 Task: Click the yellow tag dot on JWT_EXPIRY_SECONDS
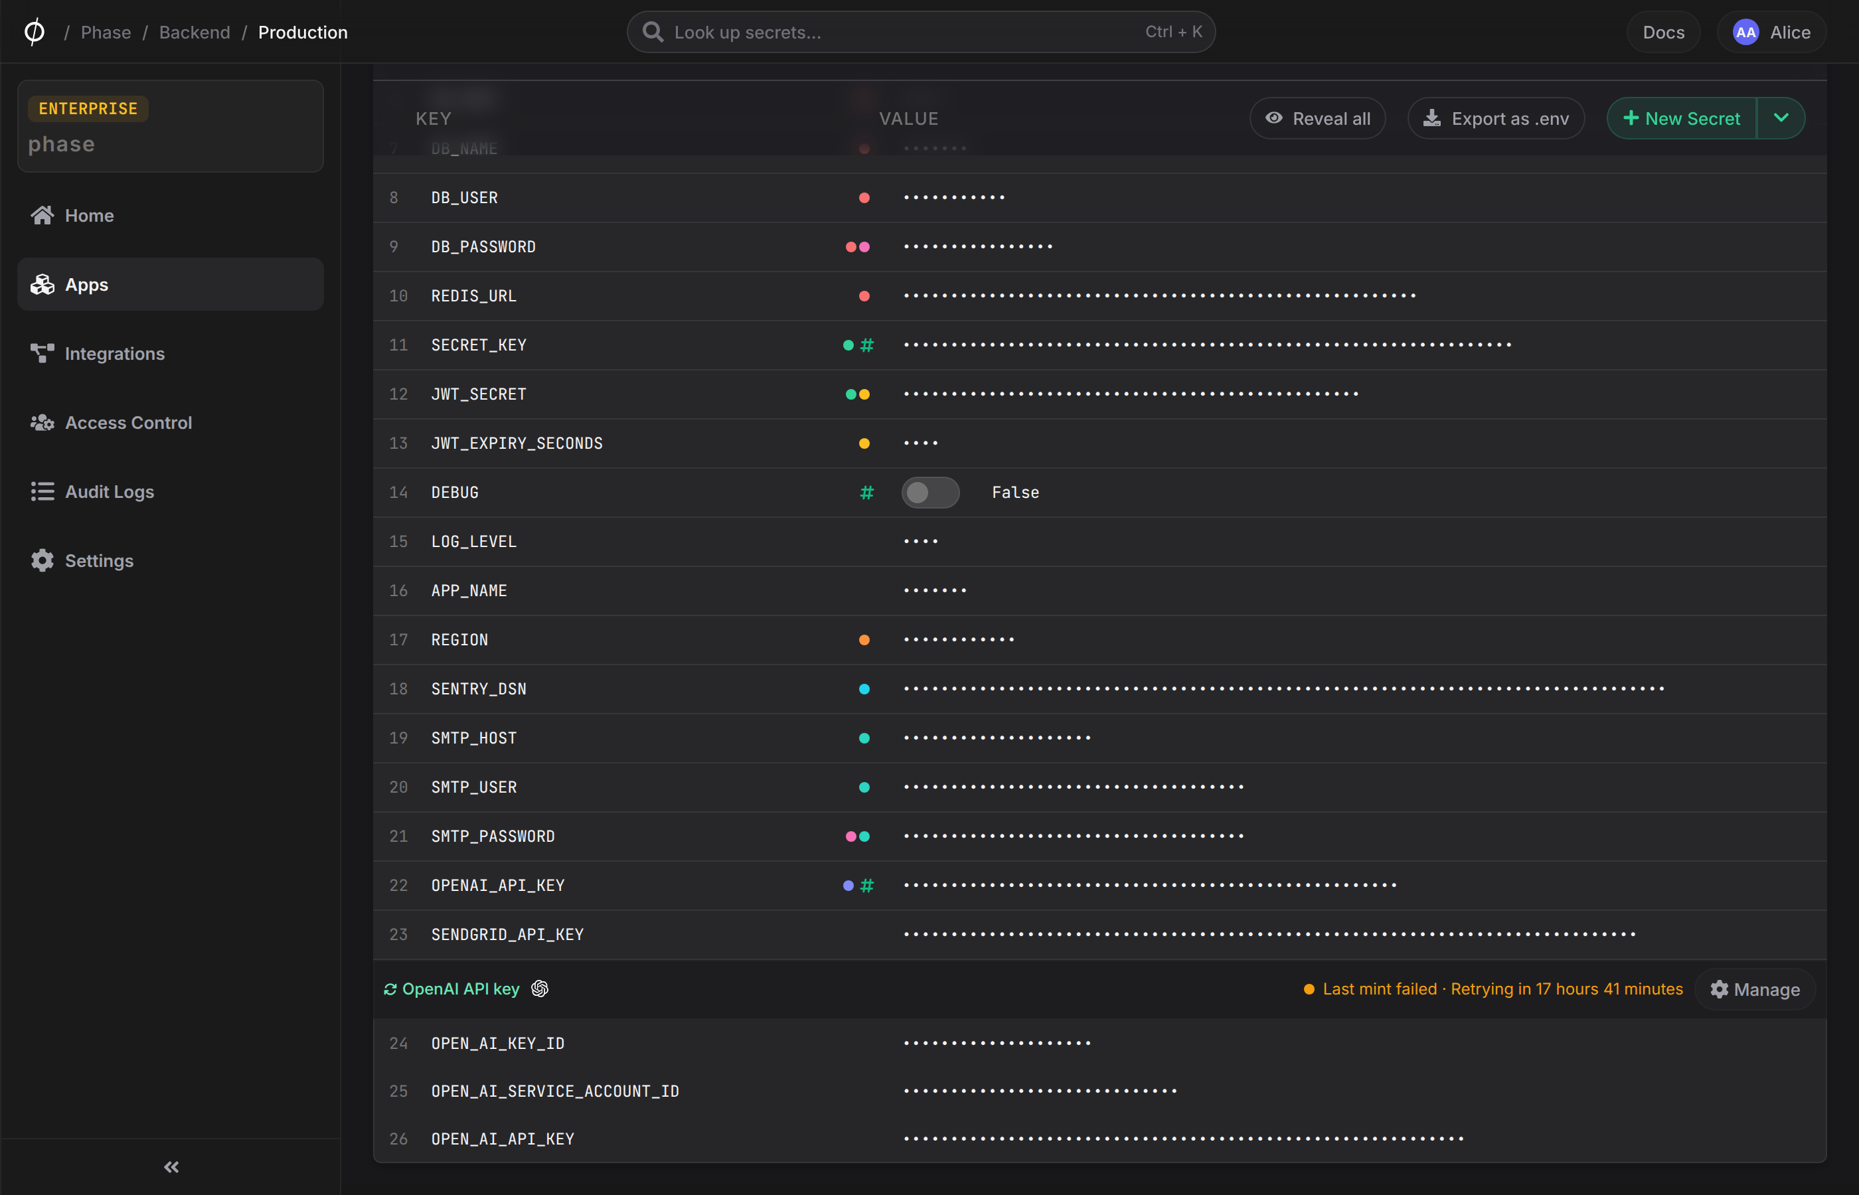click(x=864, y=443)
